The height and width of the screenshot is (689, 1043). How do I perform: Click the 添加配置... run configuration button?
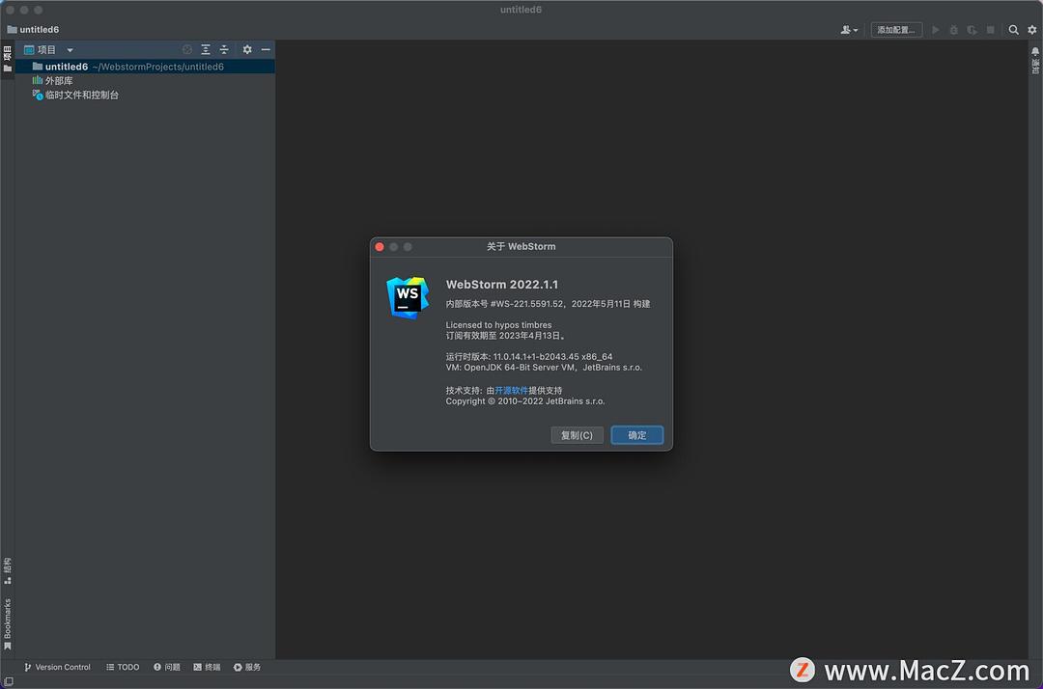(896, 30)
